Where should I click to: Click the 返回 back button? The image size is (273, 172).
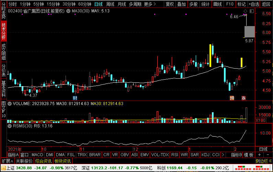266,4
